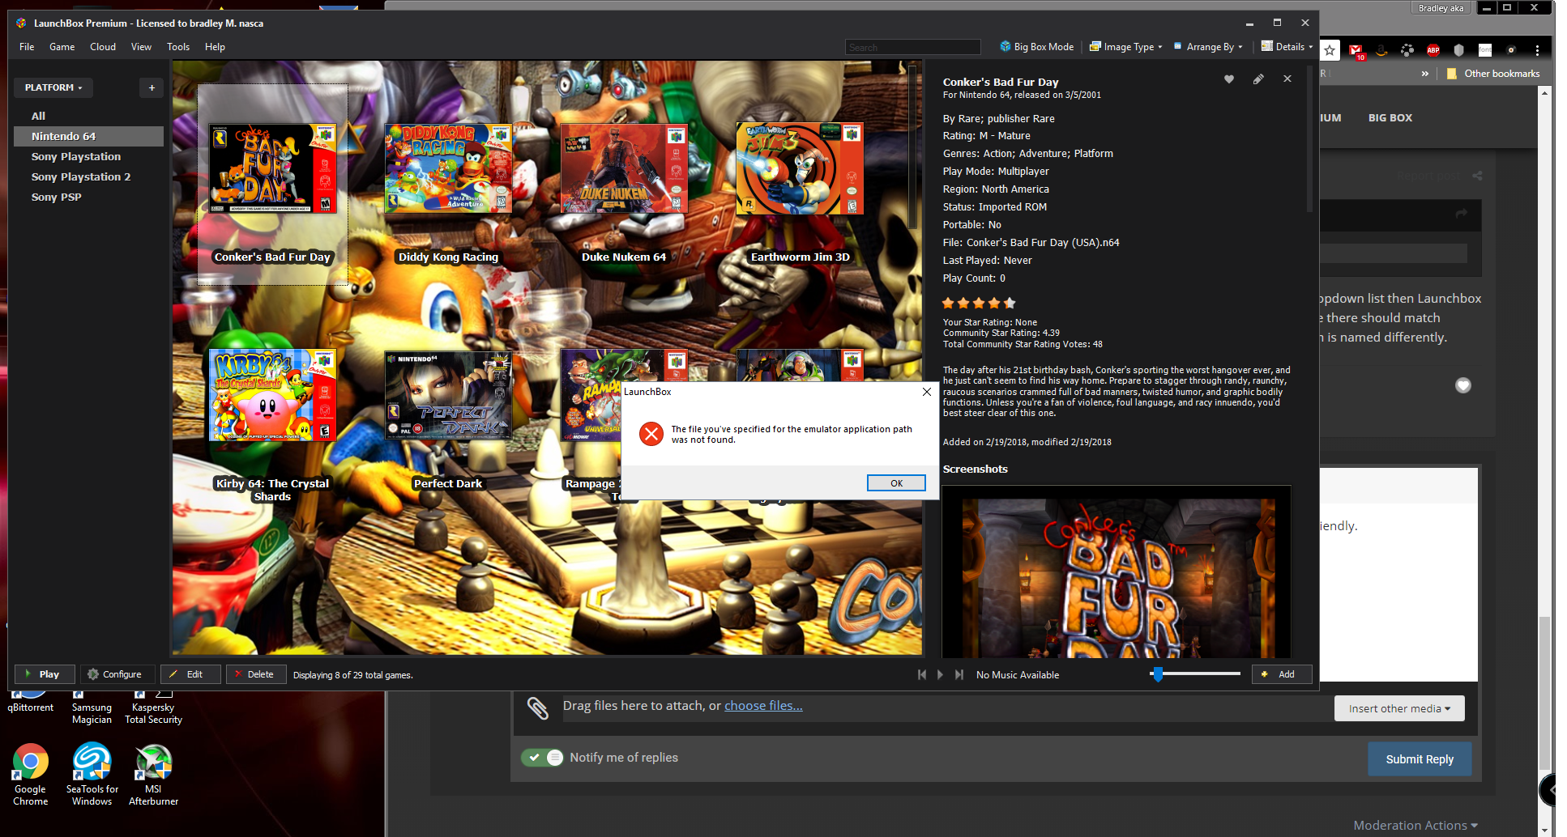Play the music track

coord(941,674)
